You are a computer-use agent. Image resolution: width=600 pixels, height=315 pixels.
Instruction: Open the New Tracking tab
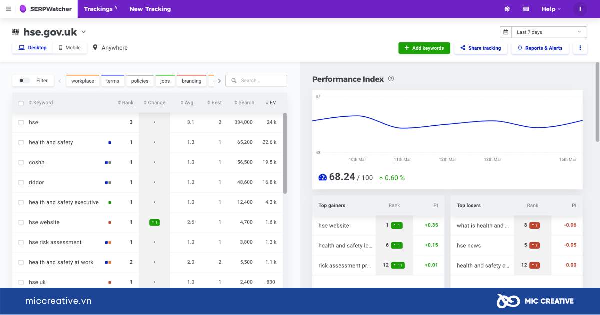pyautogui.click(x=150, y=9)
